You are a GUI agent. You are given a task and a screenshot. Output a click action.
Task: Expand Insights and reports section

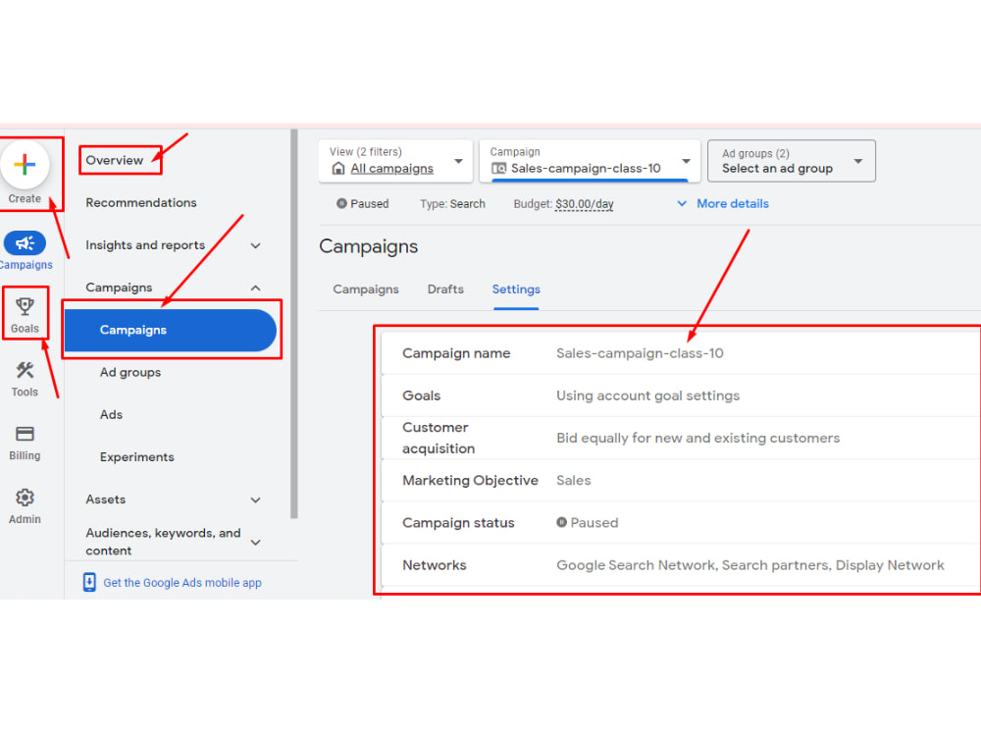(x=255, y=245)
